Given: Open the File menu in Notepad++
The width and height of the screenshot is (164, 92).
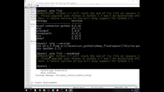Looking at the screenshot, I should 26,3.
